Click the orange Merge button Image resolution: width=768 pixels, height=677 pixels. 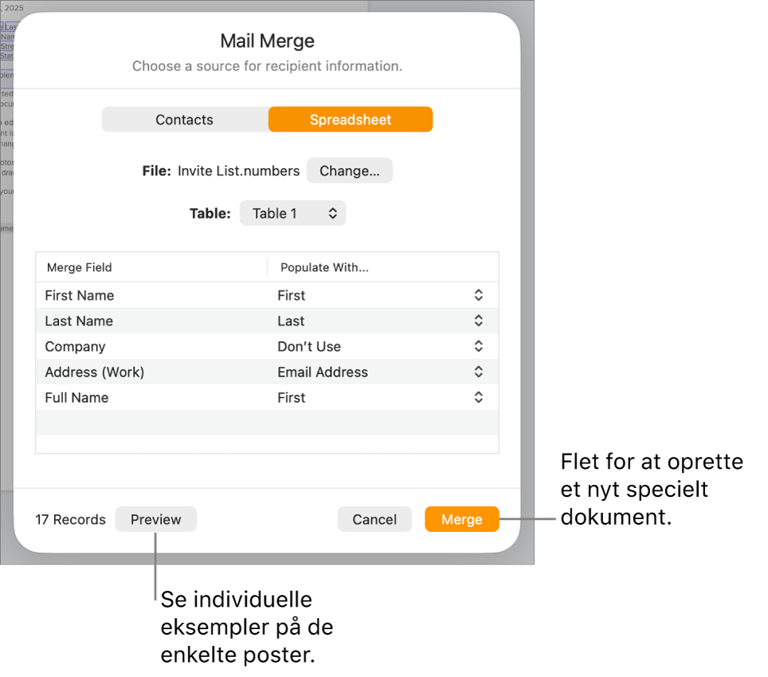tap(462, 519)
